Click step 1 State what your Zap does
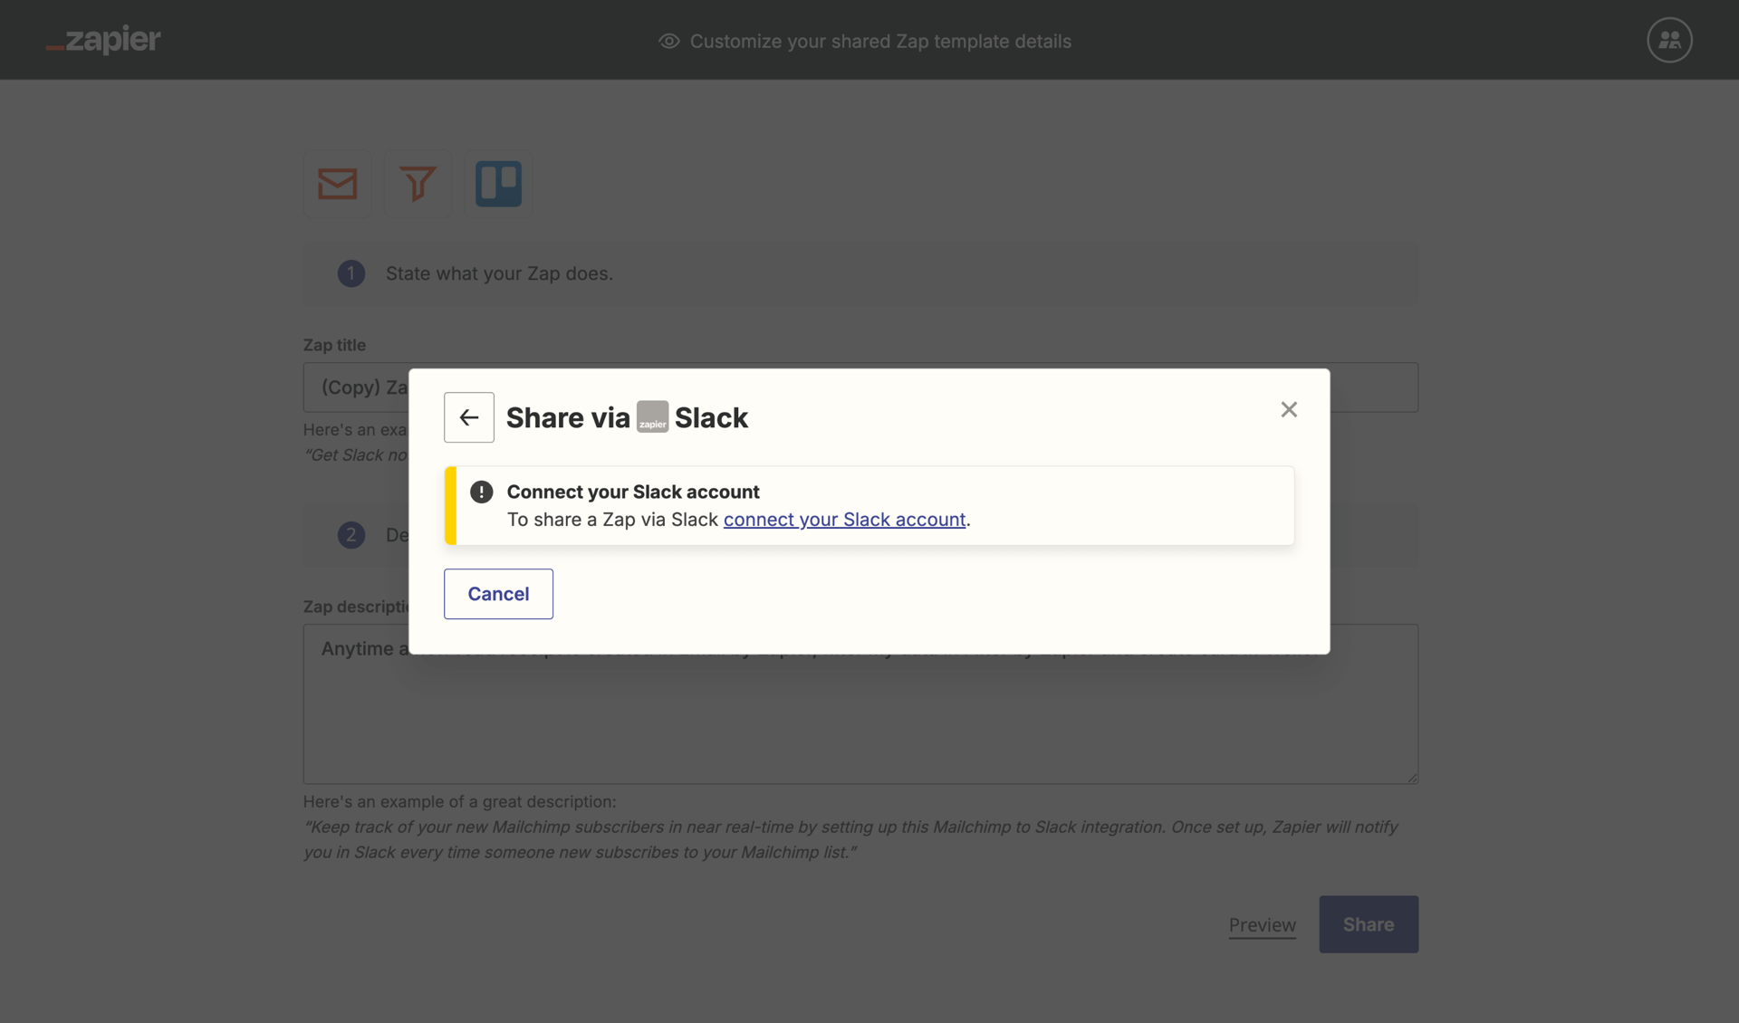 click(x=499, y=273)
